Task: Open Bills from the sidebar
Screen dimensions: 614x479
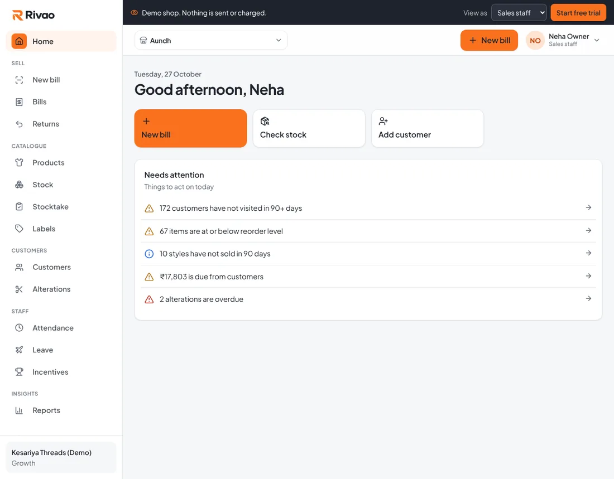Action: (x=61, y=101)
